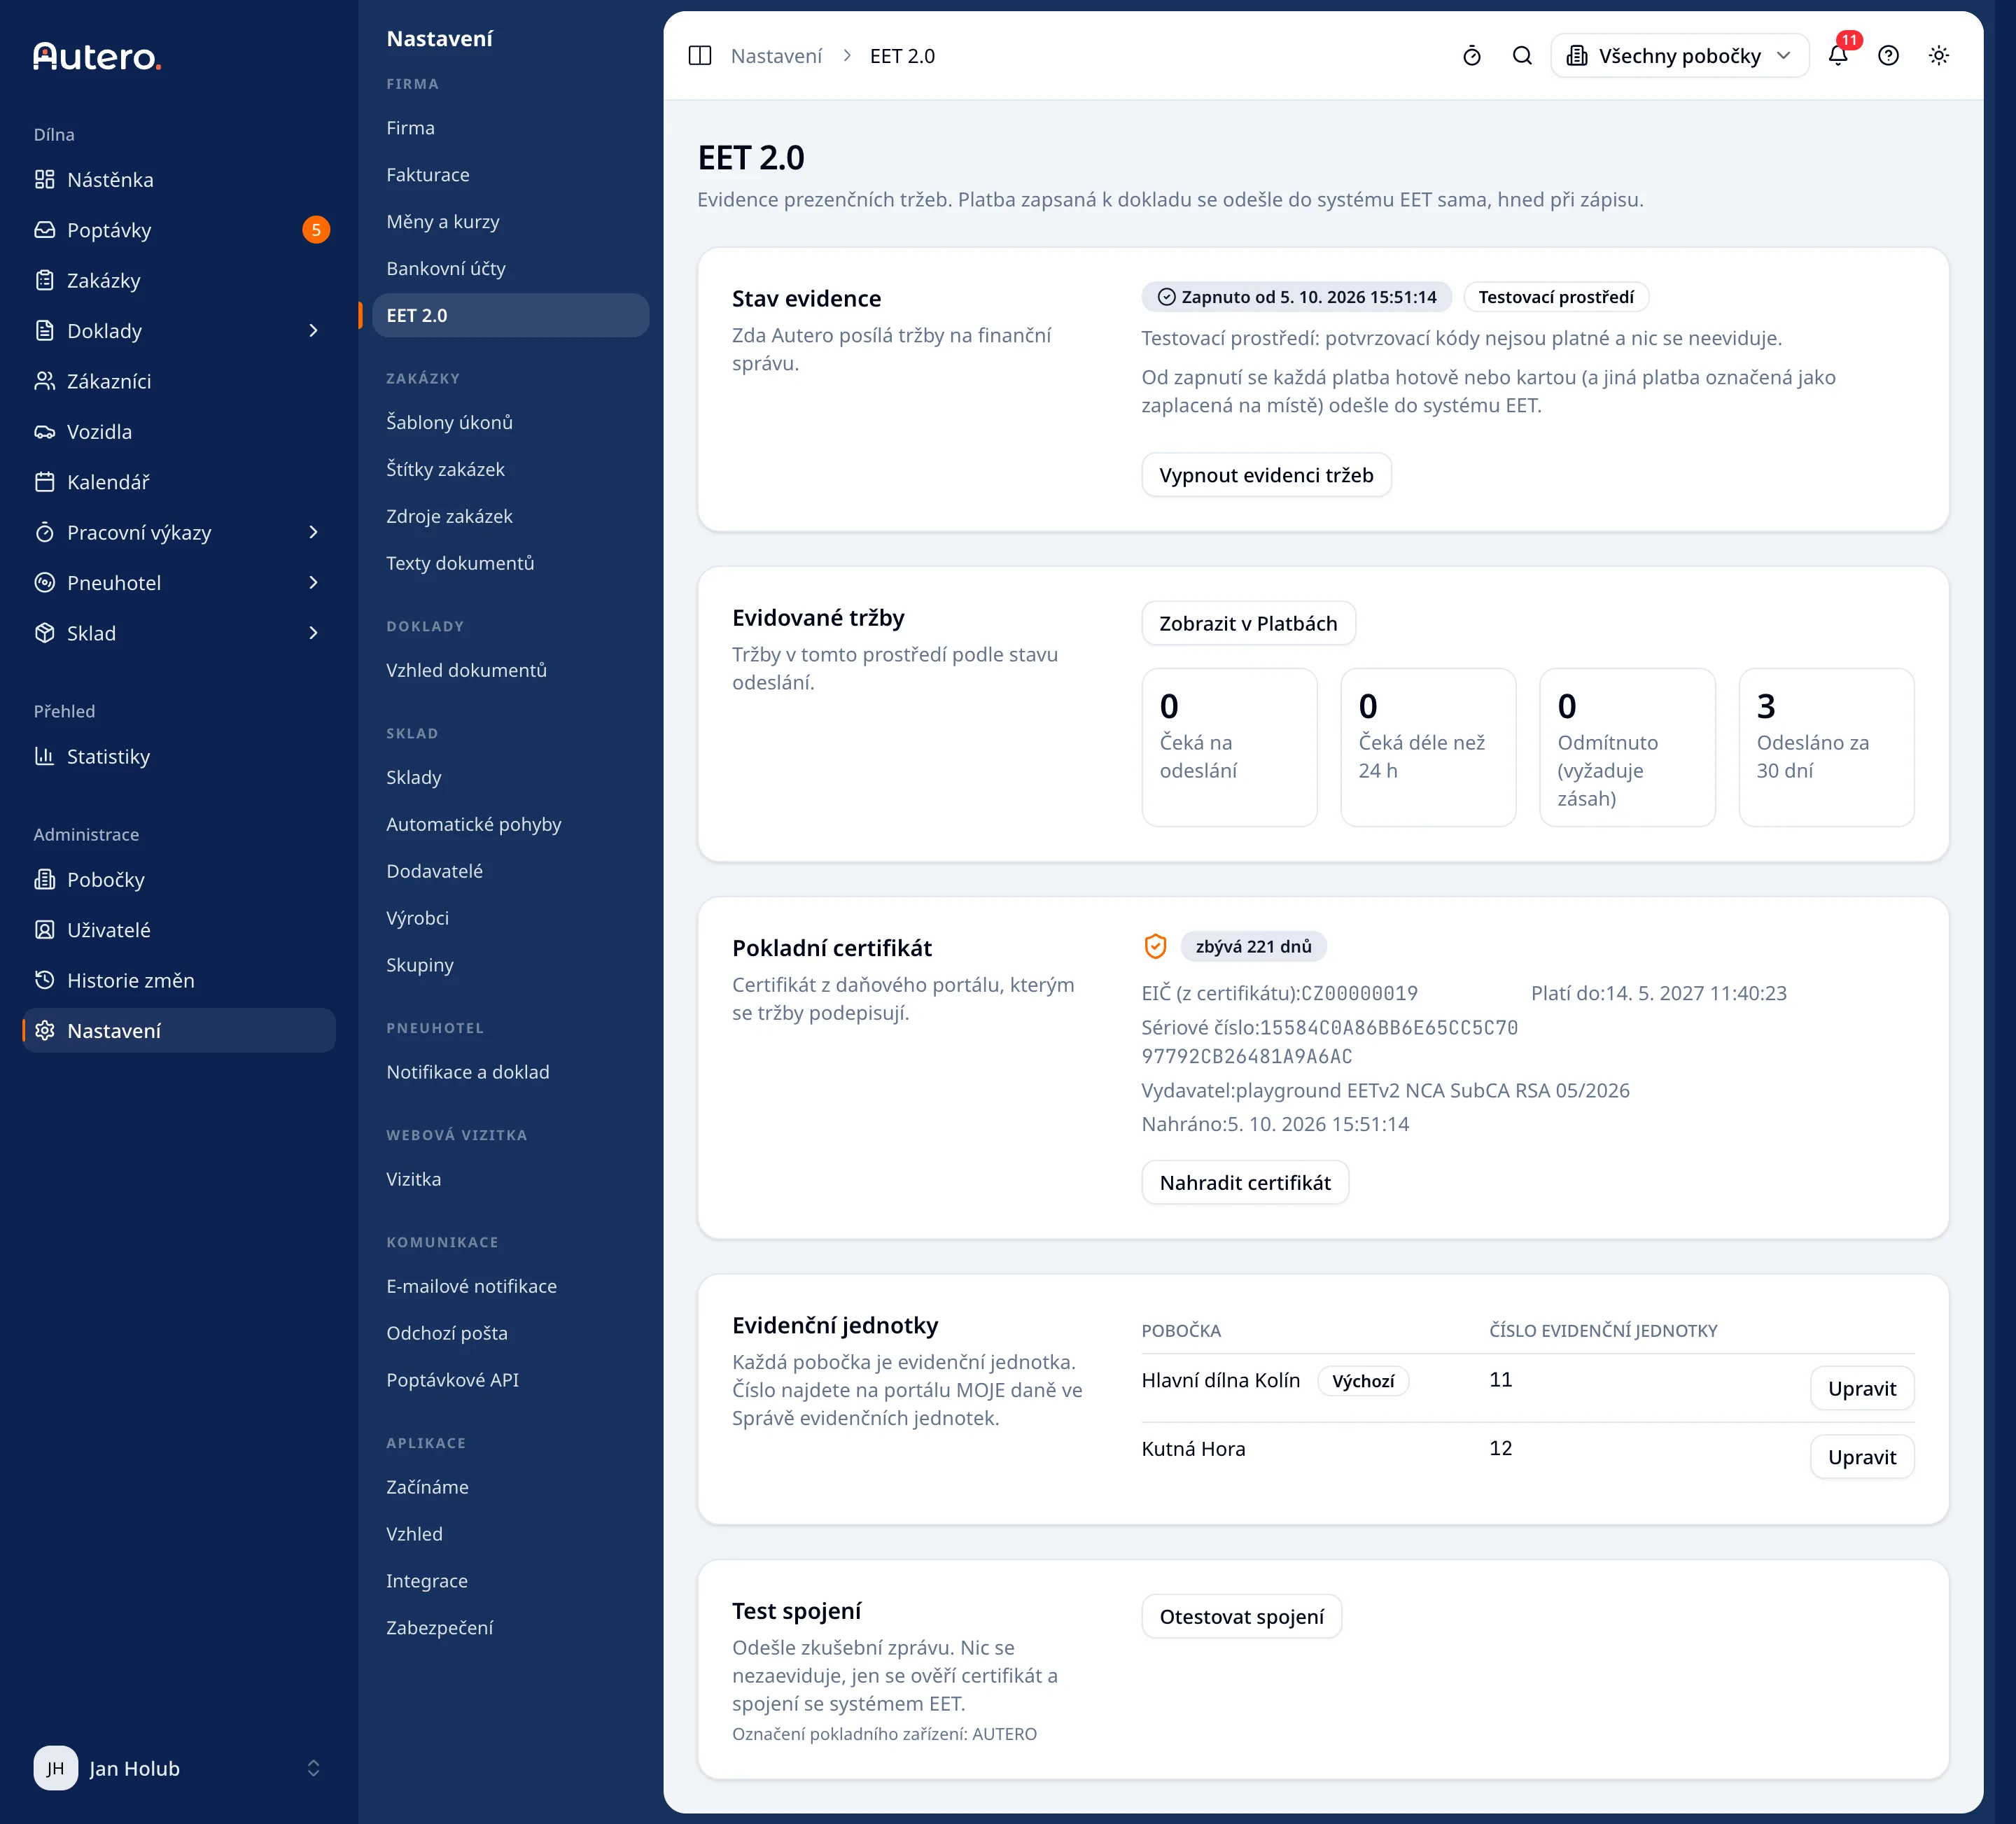The width and height of the screenshot is (2016, 1824).
Task: Open Poptávky with badge 5
Action: point(179,230)
